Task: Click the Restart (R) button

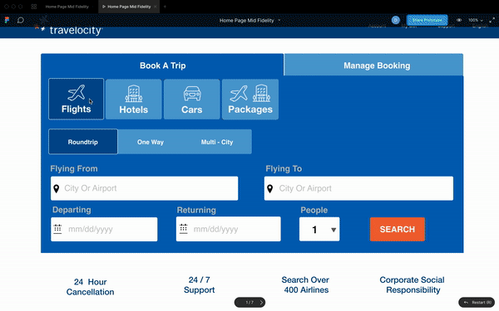Action: 477,303
